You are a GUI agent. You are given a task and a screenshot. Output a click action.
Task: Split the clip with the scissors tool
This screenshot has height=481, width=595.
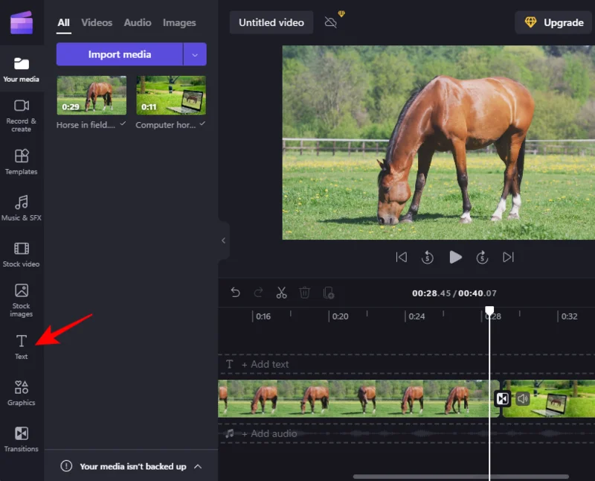[282, 293]
